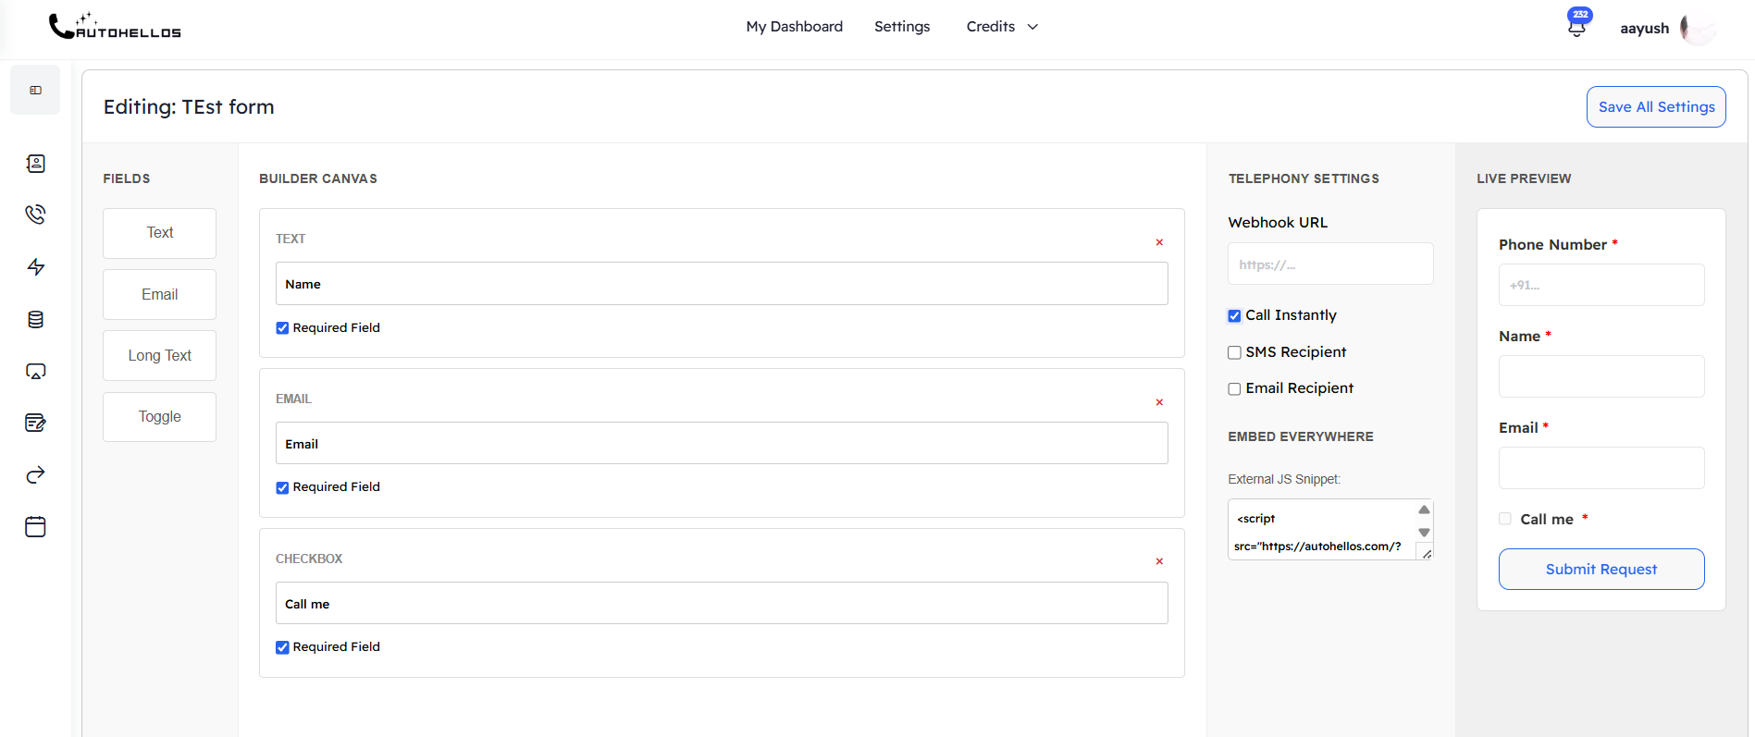The image size is (1755, 737).
Task: Open Settings from top navigation
Action: 902,27
